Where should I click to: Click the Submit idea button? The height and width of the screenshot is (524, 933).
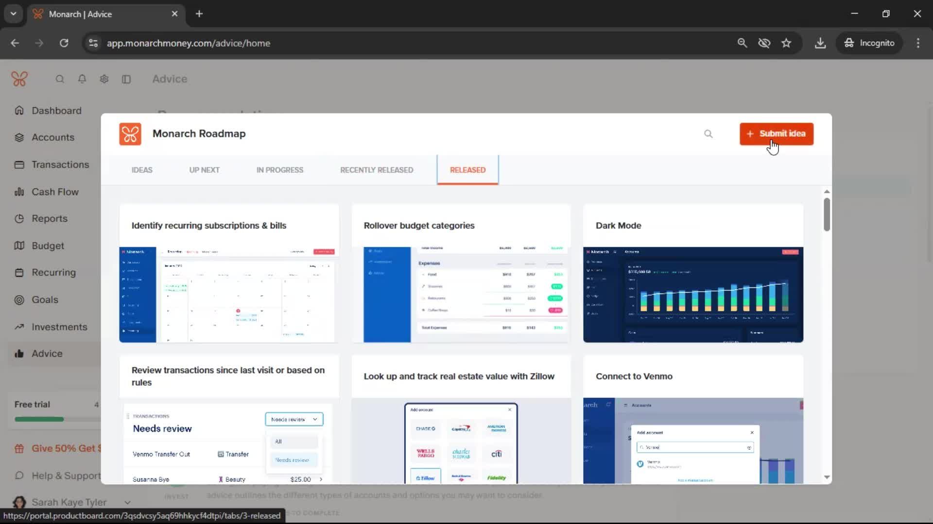(776, 134)
